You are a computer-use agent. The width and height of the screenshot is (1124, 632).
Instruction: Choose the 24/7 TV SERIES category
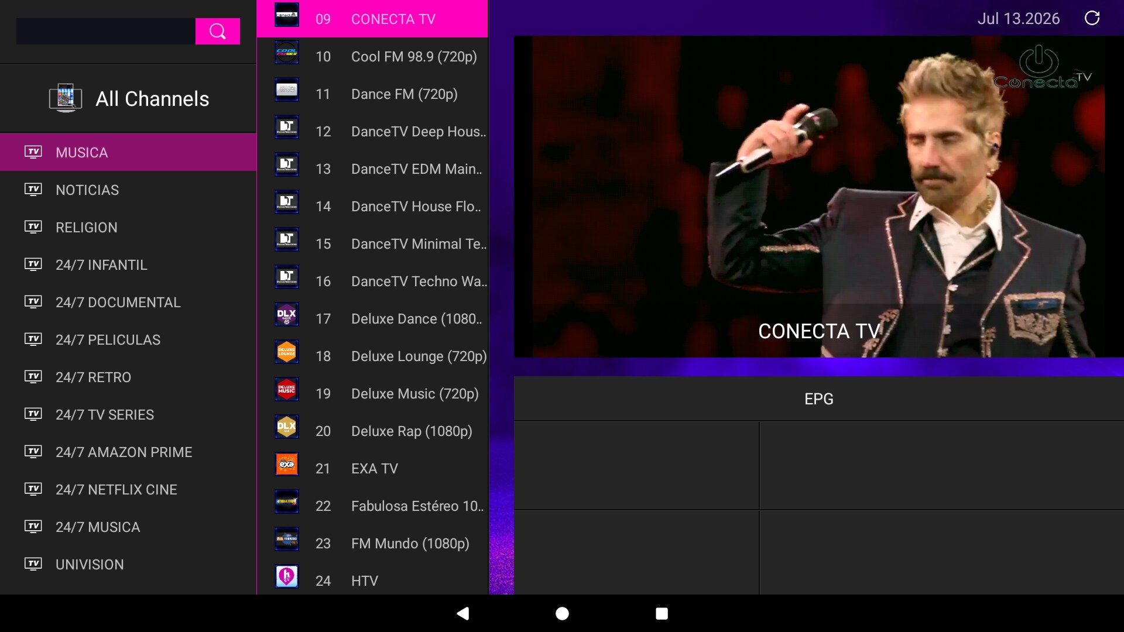click(128, 414)
